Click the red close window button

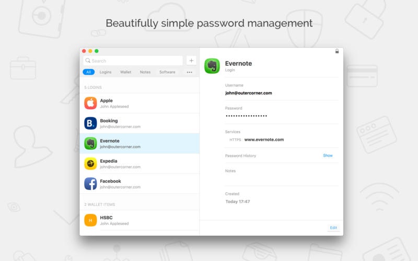point(84,51)
